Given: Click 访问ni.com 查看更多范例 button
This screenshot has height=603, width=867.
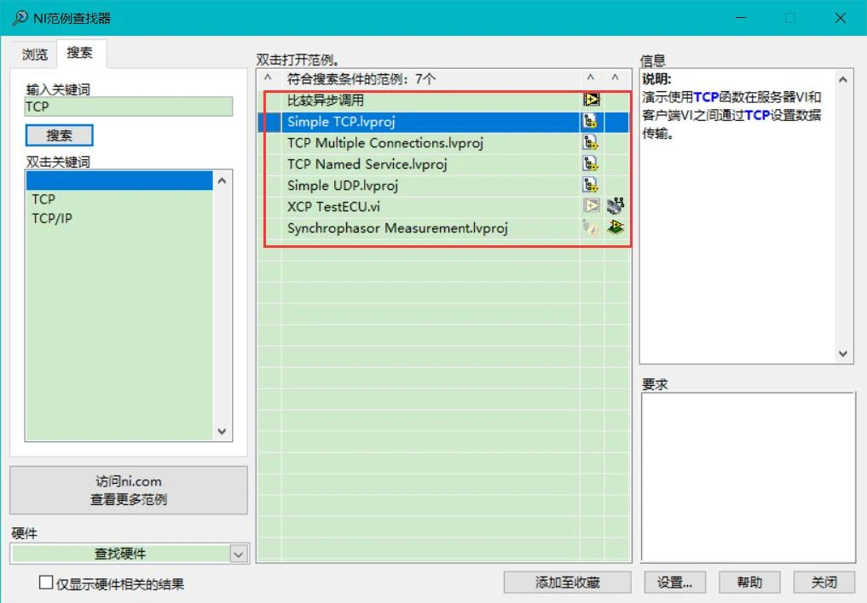Looking at the screenshot, I should point(128,491).
